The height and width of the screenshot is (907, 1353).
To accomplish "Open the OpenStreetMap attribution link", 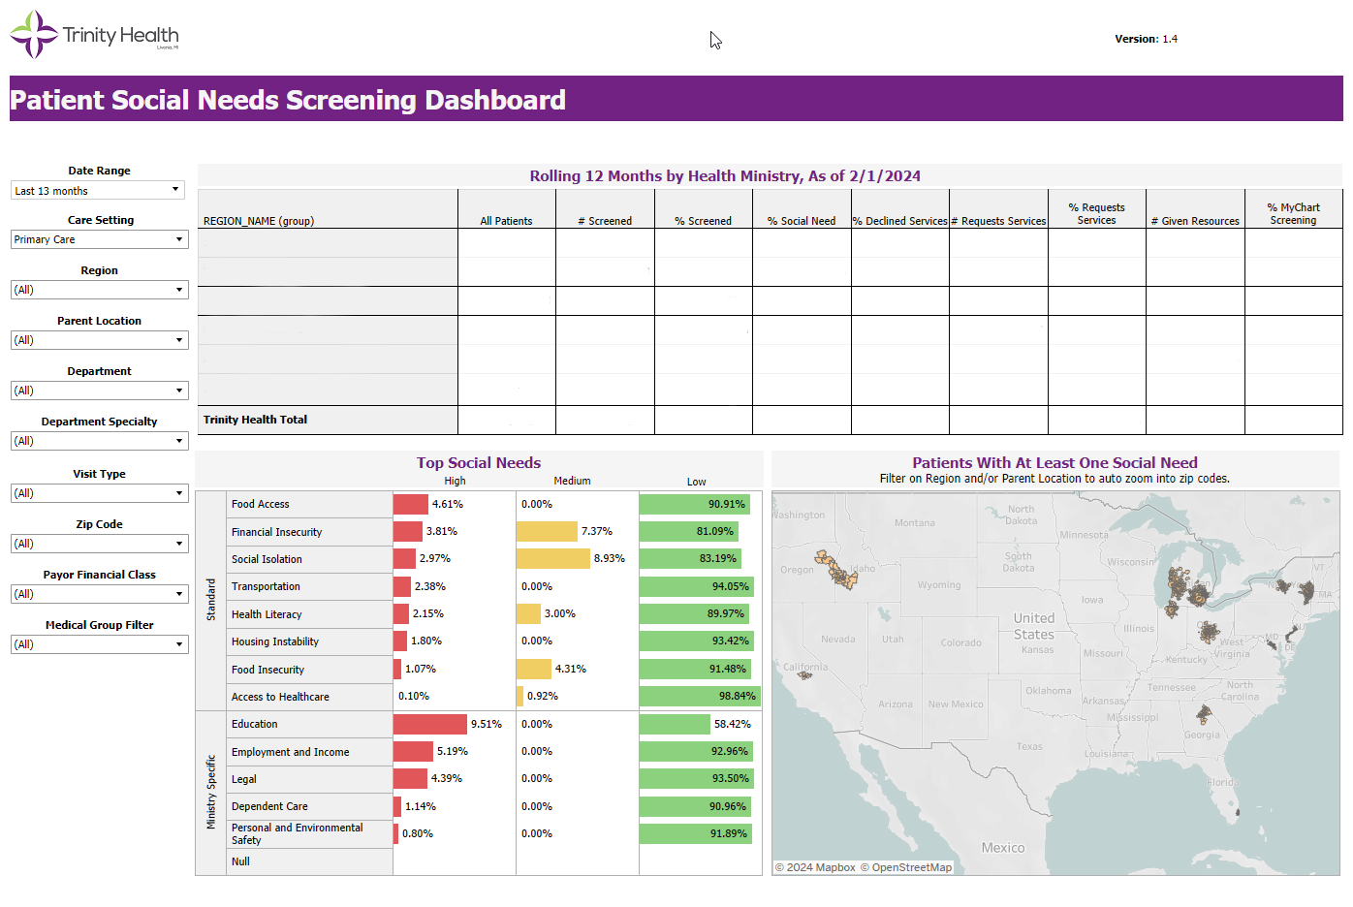I will (911, 867).
